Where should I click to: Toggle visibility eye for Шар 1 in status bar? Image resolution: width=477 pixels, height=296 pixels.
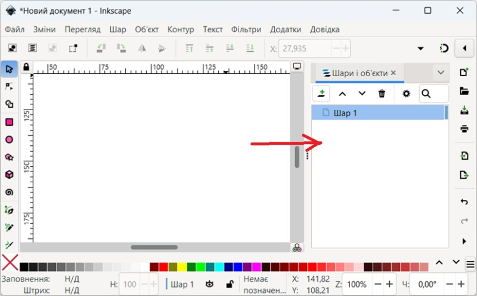pos(210,284)
